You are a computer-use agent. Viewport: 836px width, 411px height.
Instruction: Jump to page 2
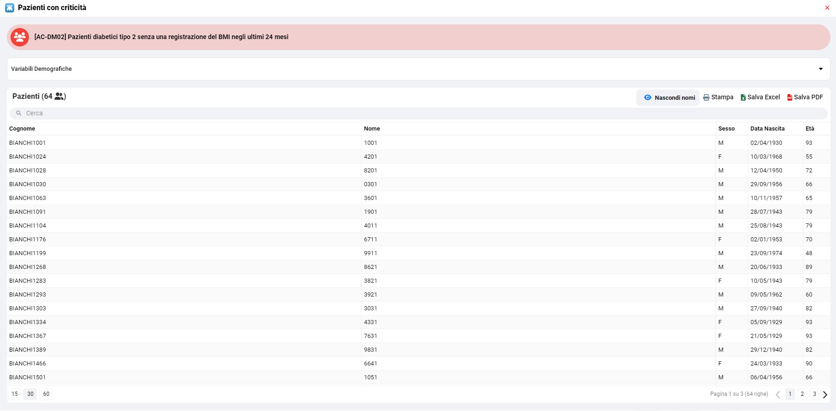coord(802,394)
